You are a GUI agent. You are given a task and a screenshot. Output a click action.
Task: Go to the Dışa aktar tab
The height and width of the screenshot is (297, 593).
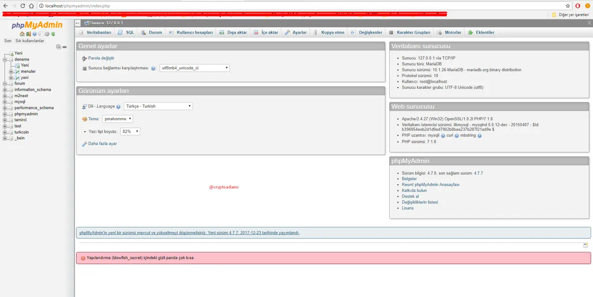click(x=233, y=32)
